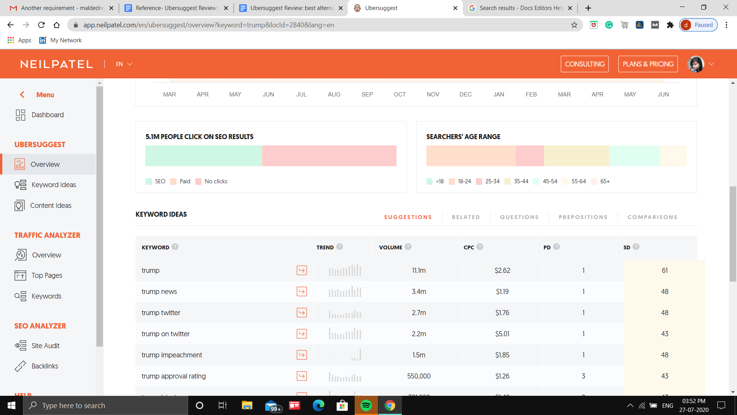This screenshot has width=737, height=415.
Task: Click green SEO segment of clicks bar
Action: [203, 156]
